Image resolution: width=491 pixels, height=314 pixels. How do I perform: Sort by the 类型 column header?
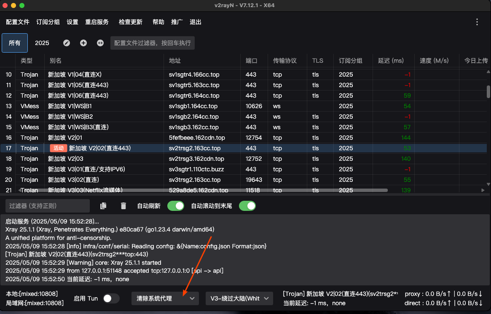click(x=30, y=61)
